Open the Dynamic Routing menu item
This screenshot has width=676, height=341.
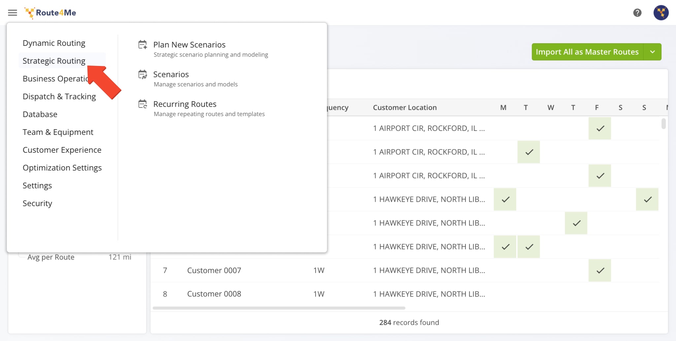53,43
